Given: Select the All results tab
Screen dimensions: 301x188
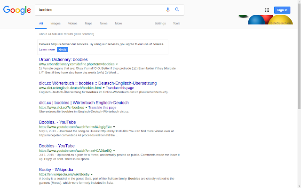Looking at the screenshot, I should [41, 23].
